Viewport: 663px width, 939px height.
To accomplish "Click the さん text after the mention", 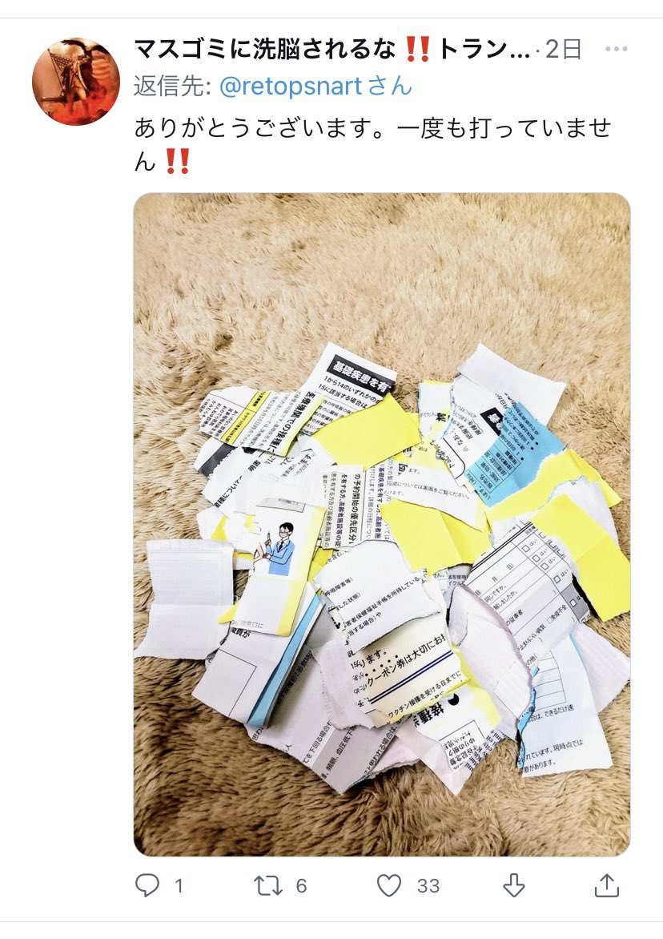I will point(389,87).
